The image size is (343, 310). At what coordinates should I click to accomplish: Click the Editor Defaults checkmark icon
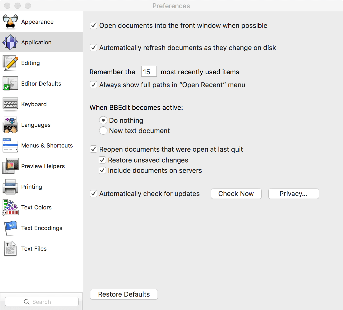click(10, 84)
